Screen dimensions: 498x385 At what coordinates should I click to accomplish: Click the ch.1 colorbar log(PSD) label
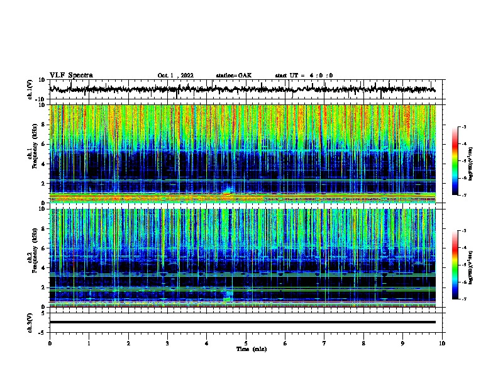click(471, 164)
